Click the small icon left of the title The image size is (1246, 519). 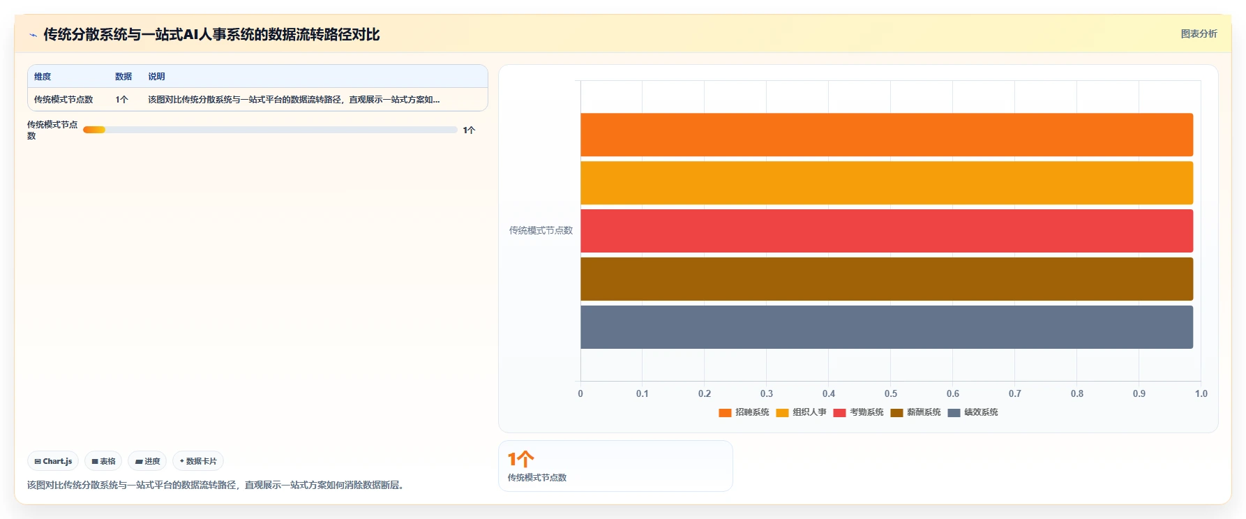coord(33,35)
